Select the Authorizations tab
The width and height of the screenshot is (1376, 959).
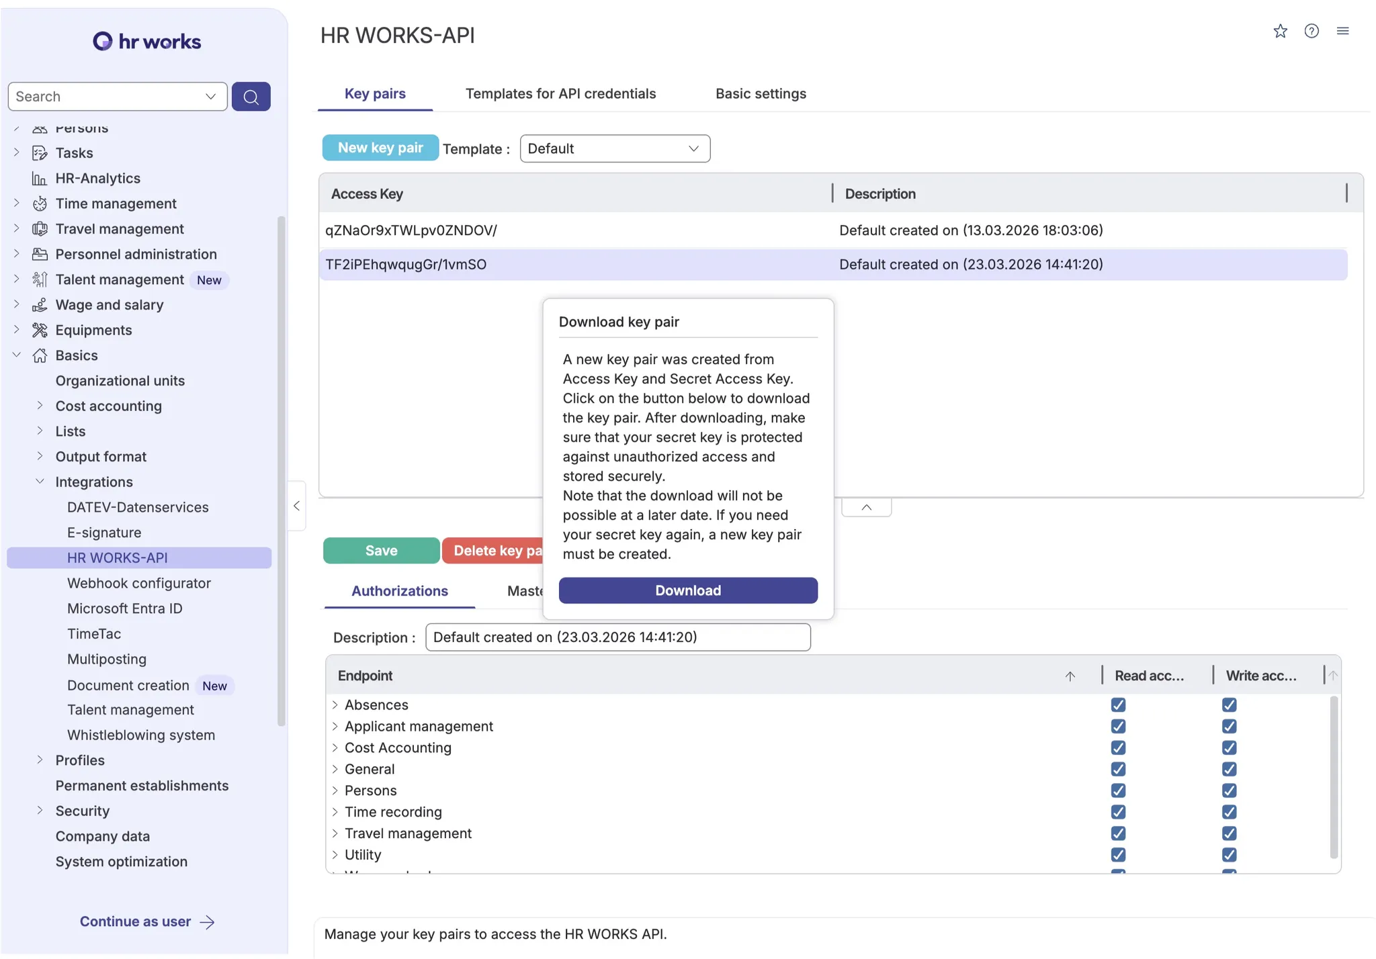click(x=400, y=591)
